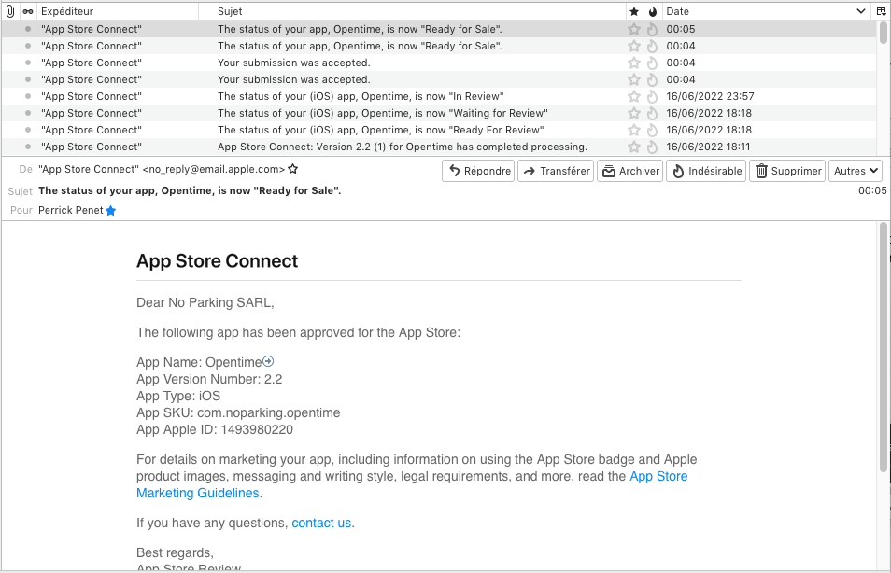Image resolution: width=891 pixels, height=573 pixels.
Task: Toggle read dot on the "Ready For Review" message
Action: [x=27, y=130]
